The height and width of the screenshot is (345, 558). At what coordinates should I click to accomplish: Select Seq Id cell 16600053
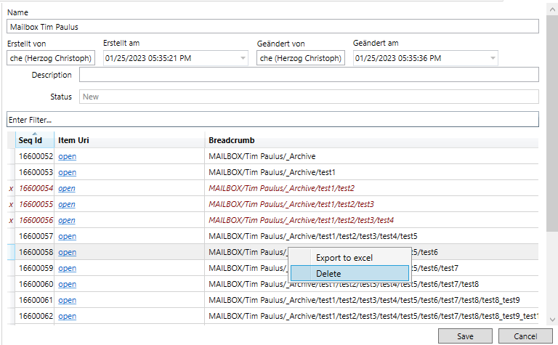click(36, 172)
